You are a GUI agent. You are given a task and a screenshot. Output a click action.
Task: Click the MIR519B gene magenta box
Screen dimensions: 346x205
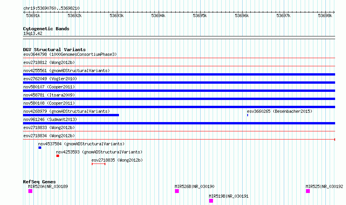[211, 201]
